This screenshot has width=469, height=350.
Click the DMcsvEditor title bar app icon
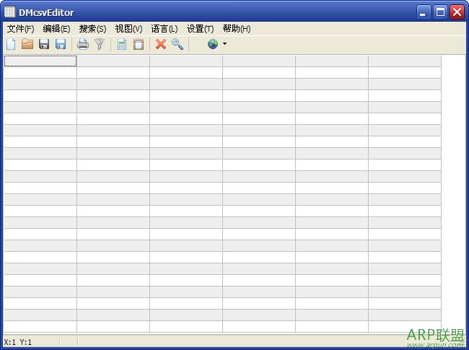pos(9,12)
